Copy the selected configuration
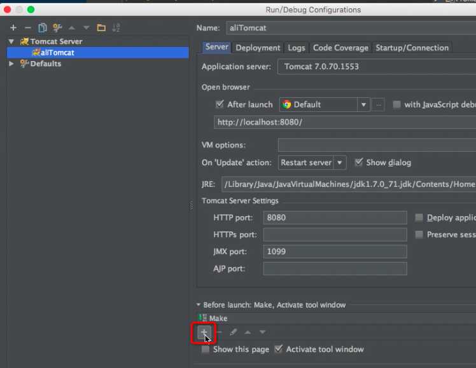Image resolution: width=476 pixels, height=368 pixels. pyautogui.click(x=42, y=27)
